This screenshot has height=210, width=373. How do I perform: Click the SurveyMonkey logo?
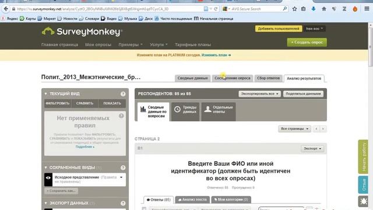[x=82, y=32]
